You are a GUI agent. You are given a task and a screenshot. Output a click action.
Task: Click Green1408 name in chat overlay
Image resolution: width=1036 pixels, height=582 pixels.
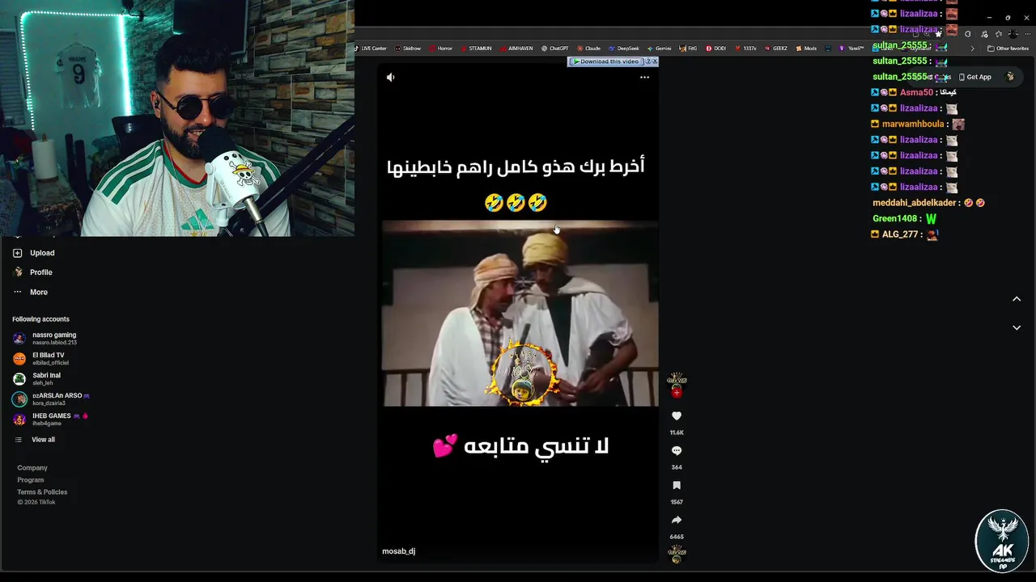point(894,219)
